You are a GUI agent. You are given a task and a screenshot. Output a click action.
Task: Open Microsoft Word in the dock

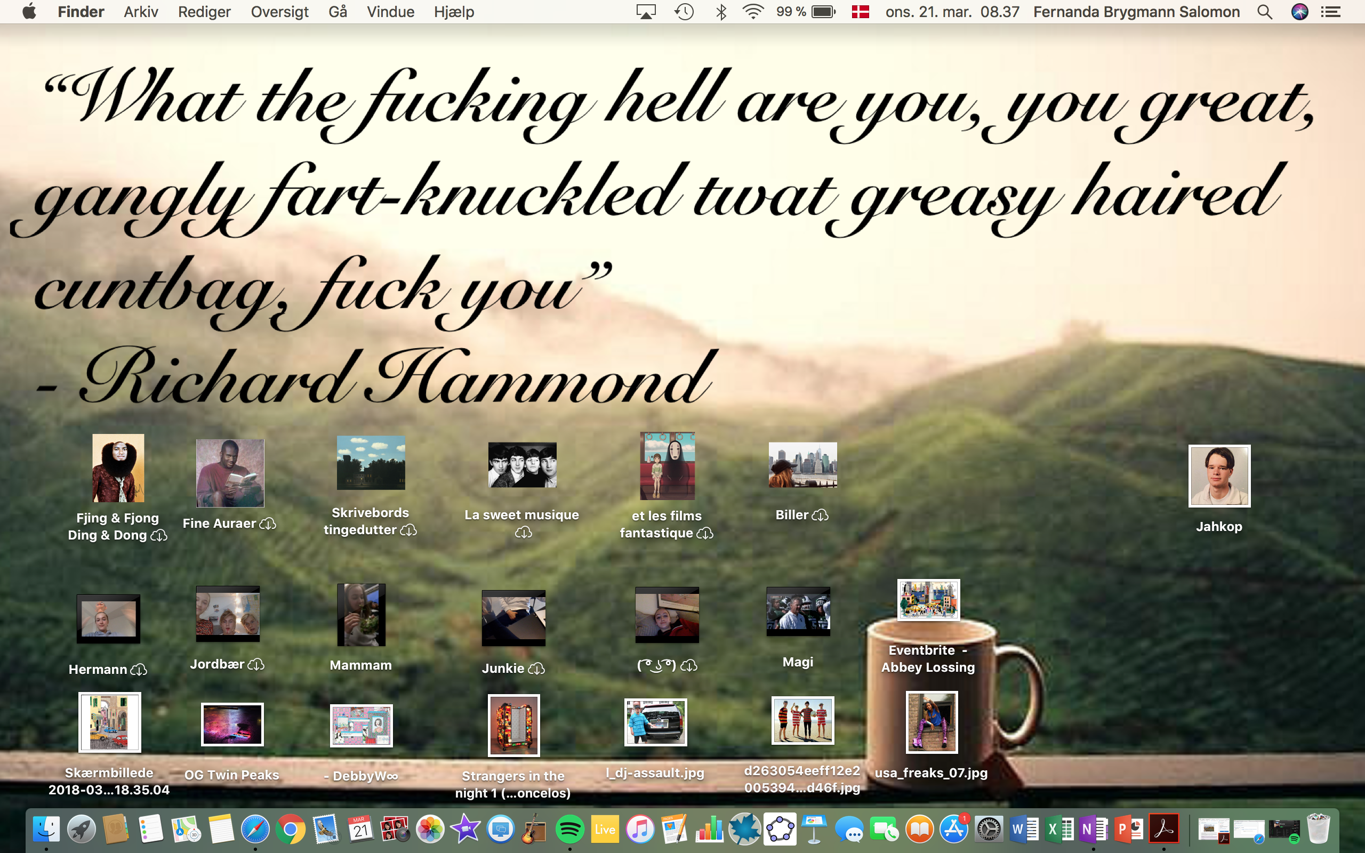pyautogui.click(x=1024, y=830)
